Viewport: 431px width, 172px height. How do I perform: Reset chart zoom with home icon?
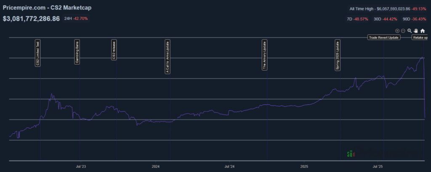click(423, 31)
